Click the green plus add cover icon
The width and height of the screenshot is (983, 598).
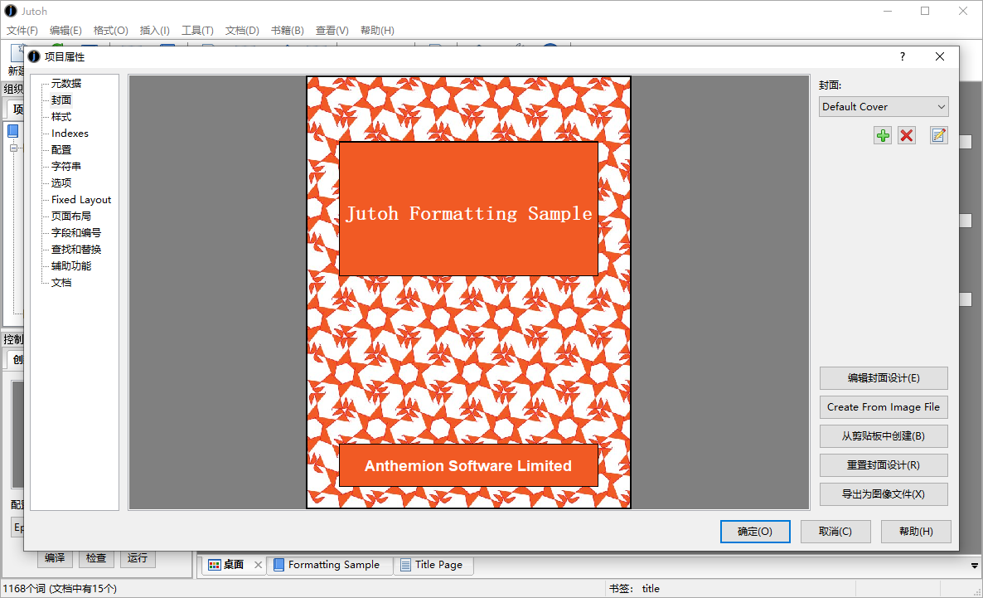tap(883, 135)
